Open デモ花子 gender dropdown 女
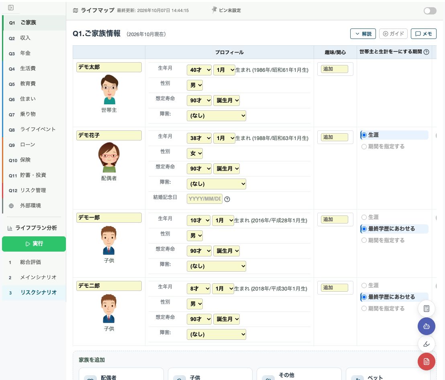The height and width of the screenshot is (380, 445). click(x=195, y=154)
